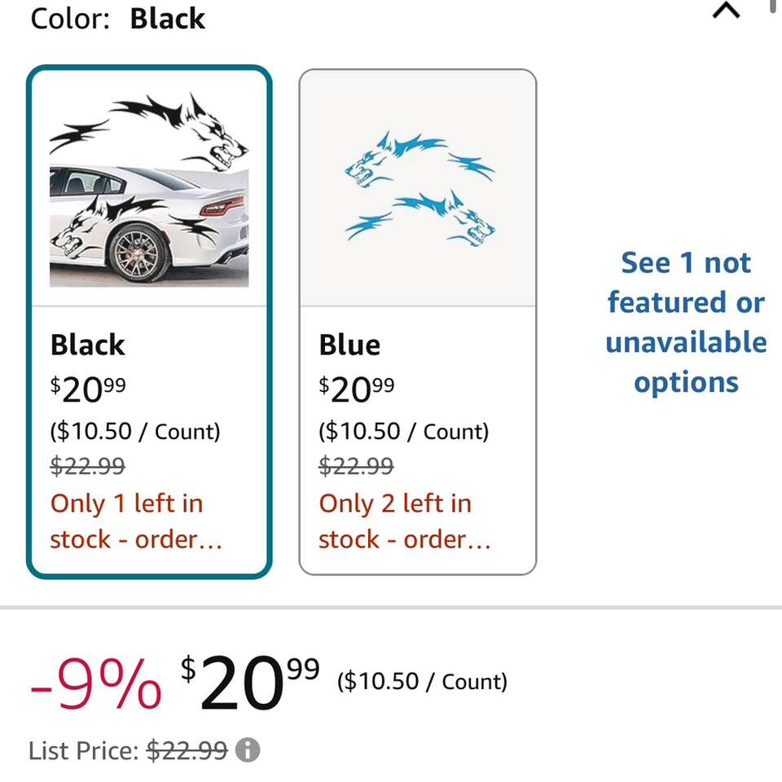This screenshot has height=782, width=782.
Task: Open 'See 1 not featured or unavailable options'
Action: 686,323
